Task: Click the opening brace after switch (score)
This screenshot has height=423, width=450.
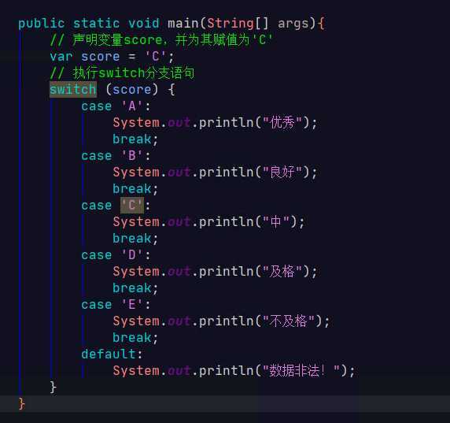Action: click(x=172, y=90)
